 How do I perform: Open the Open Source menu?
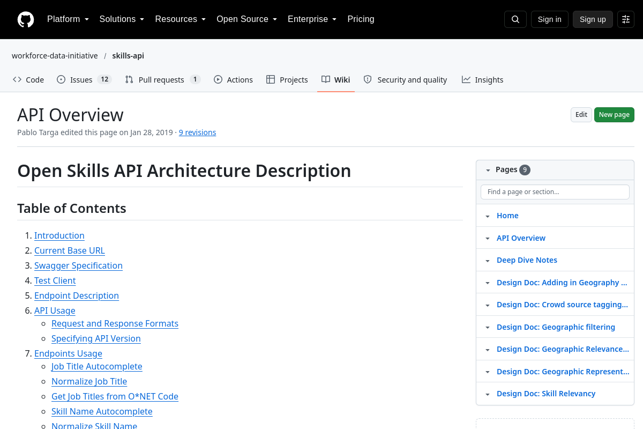[x=247, y=19]
